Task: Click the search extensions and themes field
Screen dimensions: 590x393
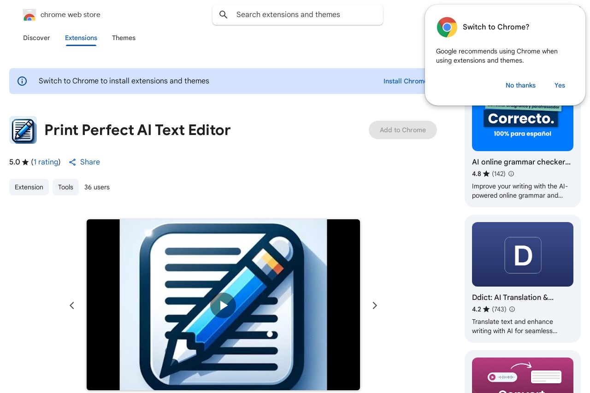Action: tap(298, 15)
